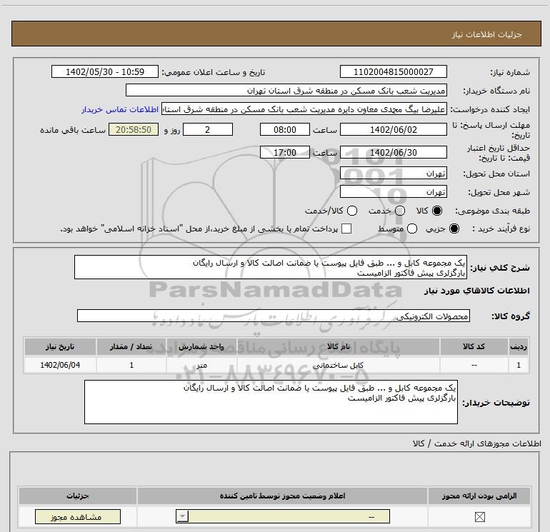Toggle the اسناد خزانه اسلامی payment checkbox
This screenshot has height=532, width=550.
[x=346, y=229]
